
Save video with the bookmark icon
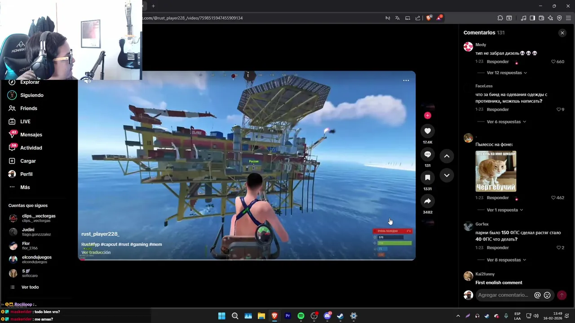[x=428, y=178]
